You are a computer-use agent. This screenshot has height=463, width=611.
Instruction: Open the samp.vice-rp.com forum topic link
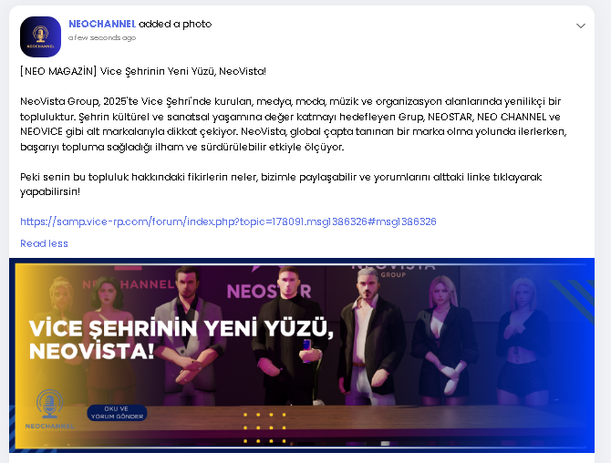(x=228, y=221)
